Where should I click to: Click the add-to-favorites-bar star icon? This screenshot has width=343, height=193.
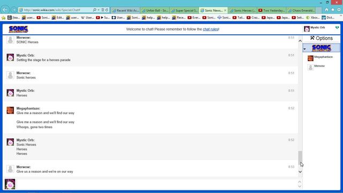pyautogui.click(x=3, y=18)
